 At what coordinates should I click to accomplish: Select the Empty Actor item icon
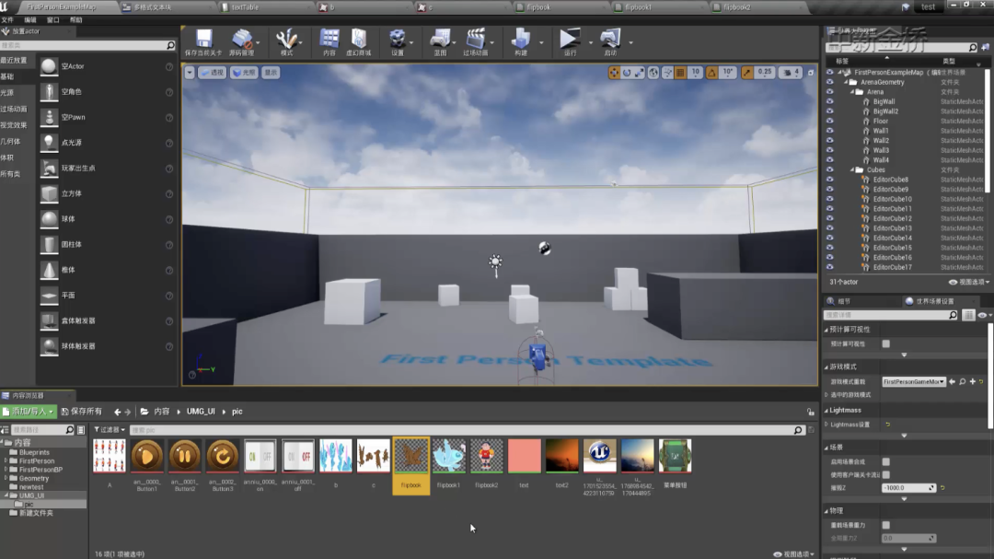(x=49, y=66)
